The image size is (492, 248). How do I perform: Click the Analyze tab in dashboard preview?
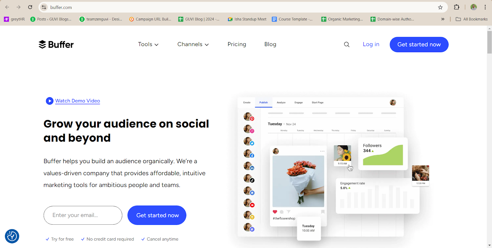[x=281, y=102]
